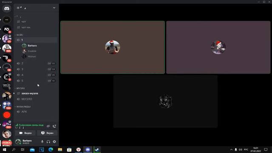Collapse the ВОЙС category

[x=20, y=35]
